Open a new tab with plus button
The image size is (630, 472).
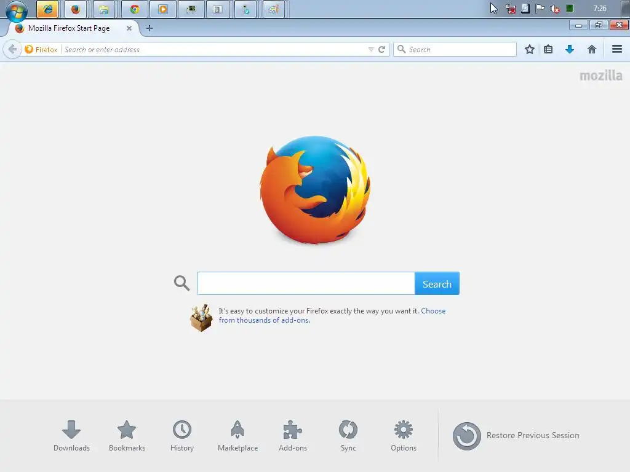pos(150,28)
